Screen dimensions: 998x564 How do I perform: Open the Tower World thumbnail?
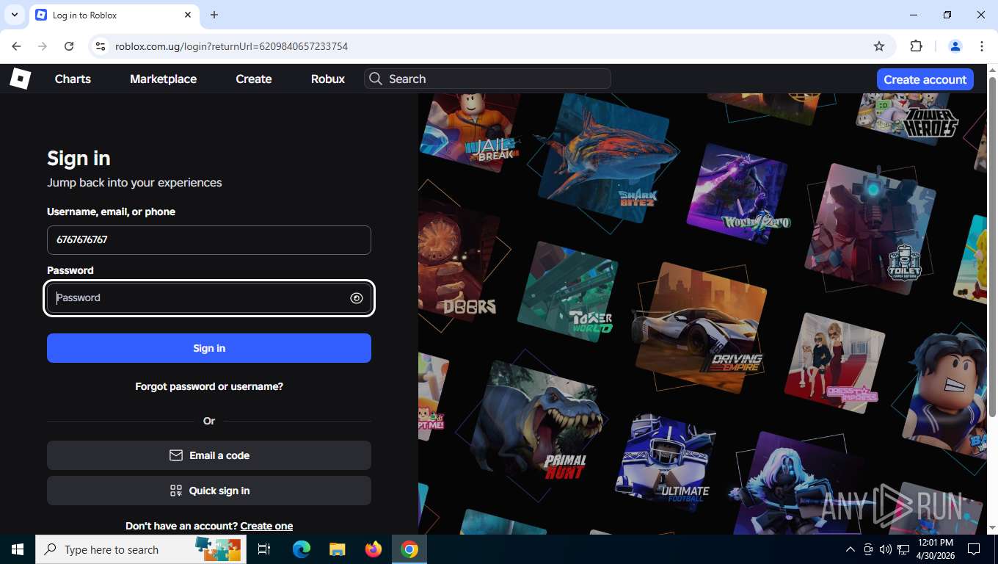567,292
